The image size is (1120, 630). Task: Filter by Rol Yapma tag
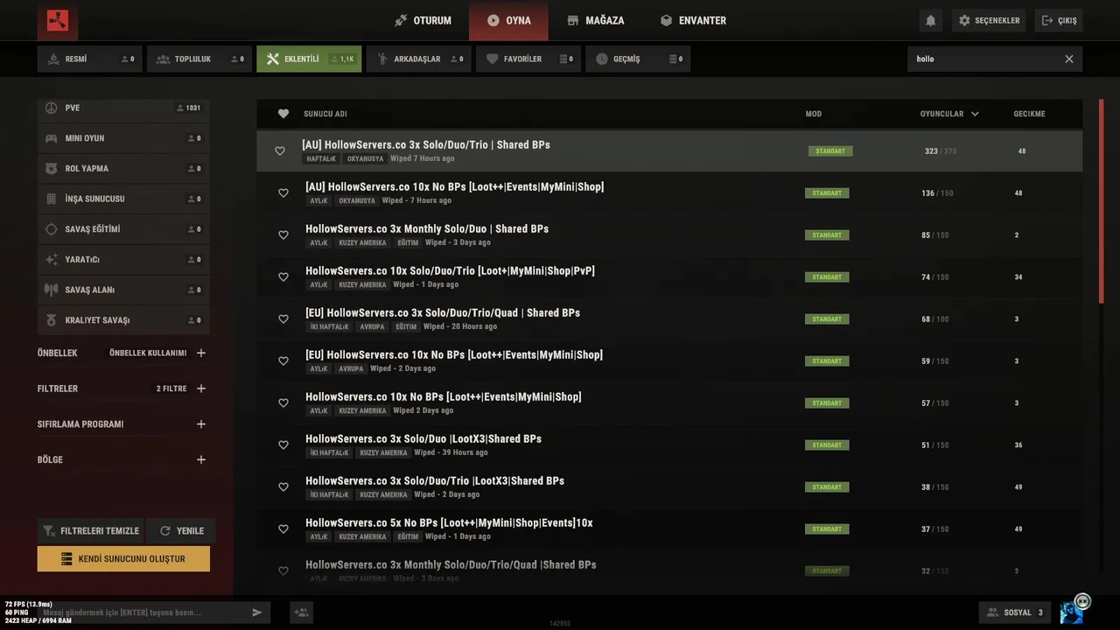click(123, 168)
